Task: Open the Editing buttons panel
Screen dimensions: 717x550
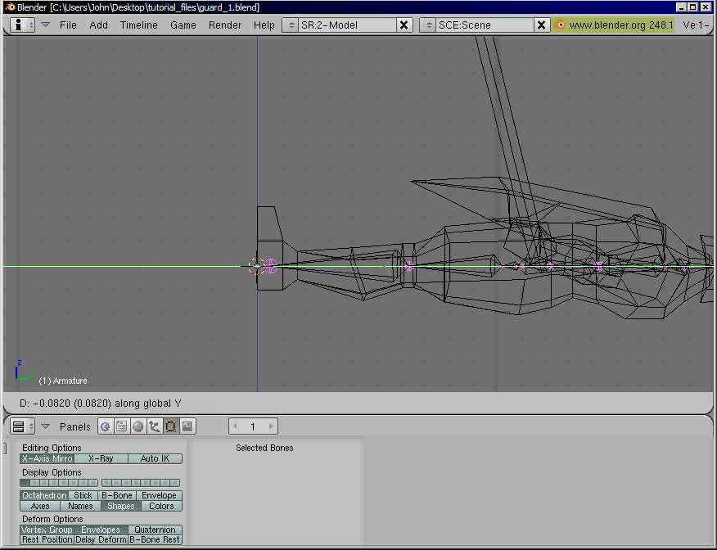Action: (170, 426)
